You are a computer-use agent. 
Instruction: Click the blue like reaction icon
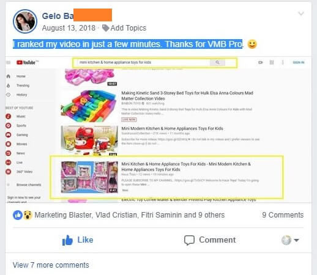[18, 215]
